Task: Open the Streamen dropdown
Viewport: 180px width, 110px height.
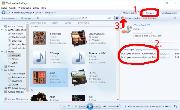Action: coord(27,18)
